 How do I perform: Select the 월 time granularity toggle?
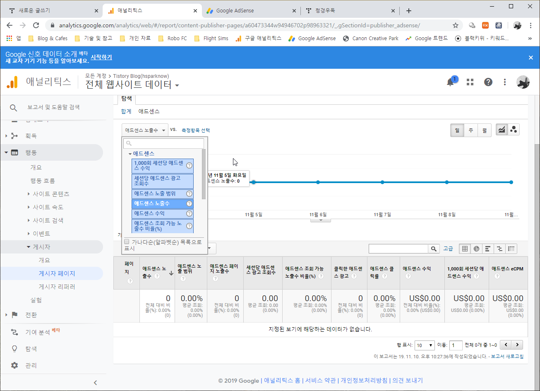[484, 130]
